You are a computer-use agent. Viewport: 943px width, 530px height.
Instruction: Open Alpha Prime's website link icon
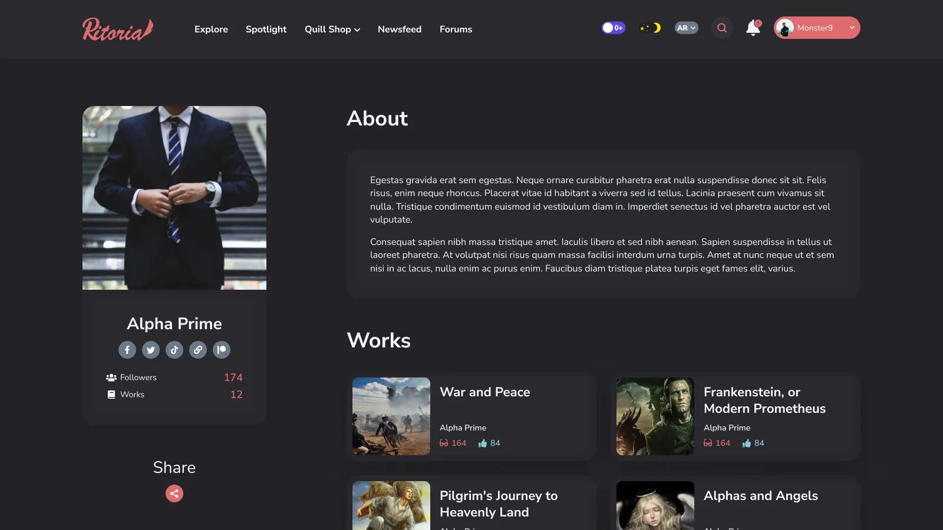198,350
